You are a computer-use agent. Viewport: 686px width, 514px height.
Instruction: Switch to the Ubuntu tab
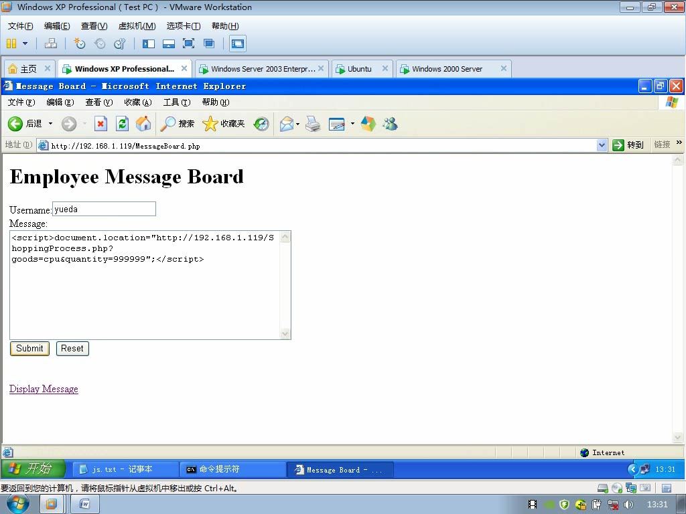click(x=359, y=69)
